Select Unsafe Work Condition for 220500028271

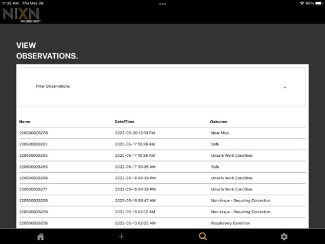coord(232,189)
